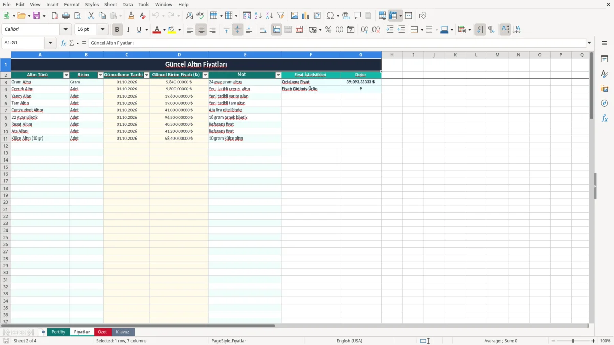Open the sidebar Gallery panel
This screenshot has height=345, width=614.
tap(604, 89)
